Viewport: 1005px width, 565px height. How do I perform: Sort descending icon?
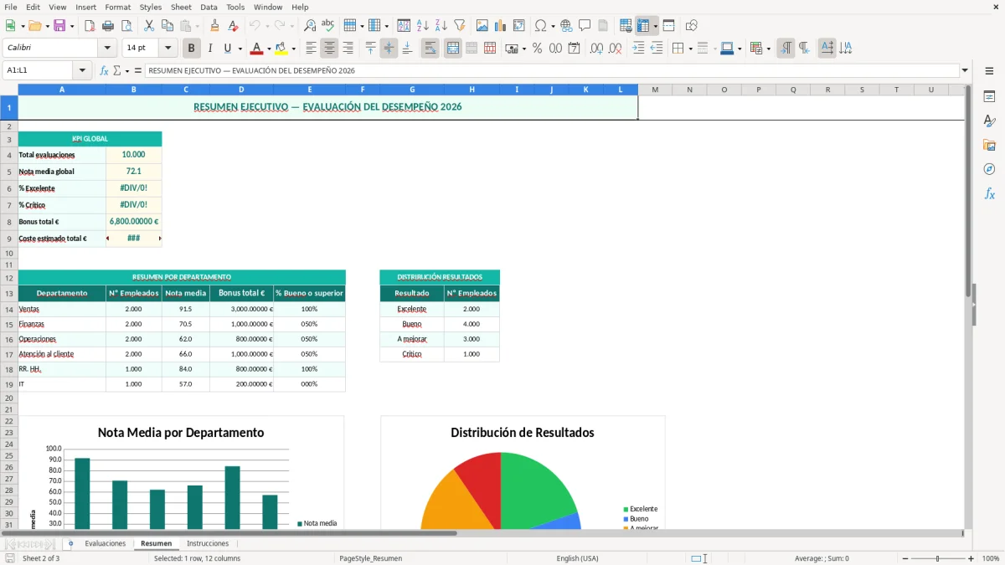441,26
